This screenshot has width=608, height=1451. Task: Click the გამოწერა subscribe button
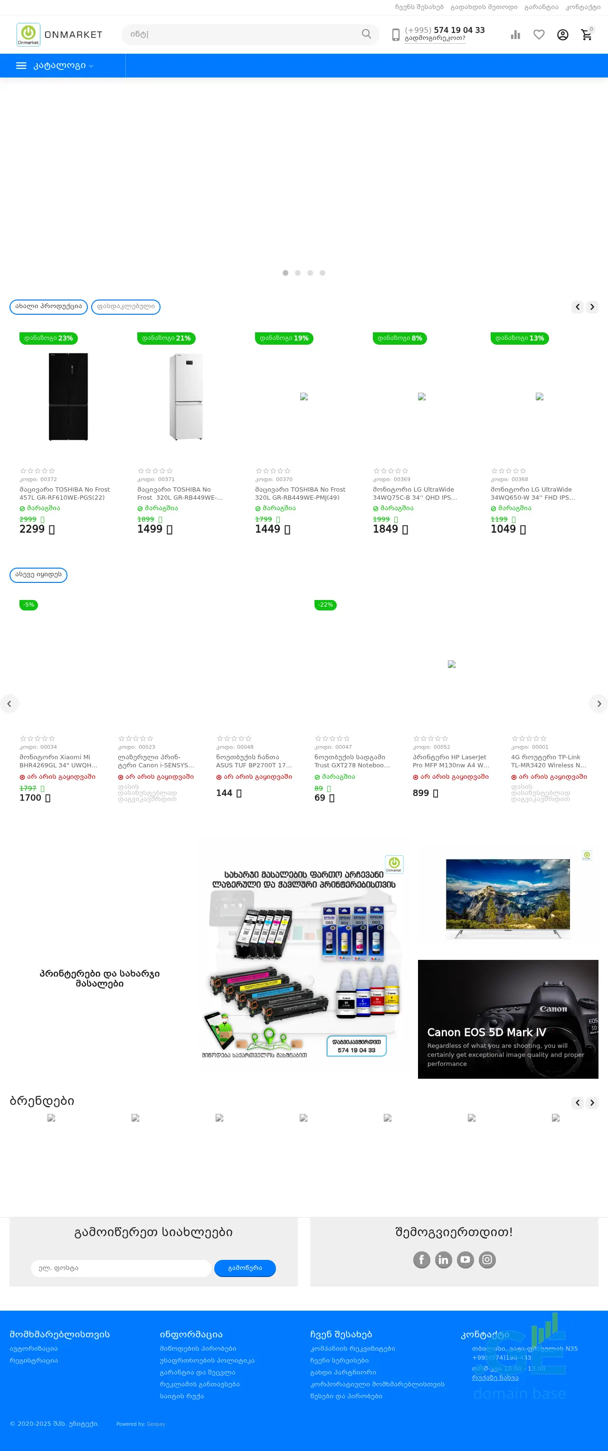(245, 1268)
